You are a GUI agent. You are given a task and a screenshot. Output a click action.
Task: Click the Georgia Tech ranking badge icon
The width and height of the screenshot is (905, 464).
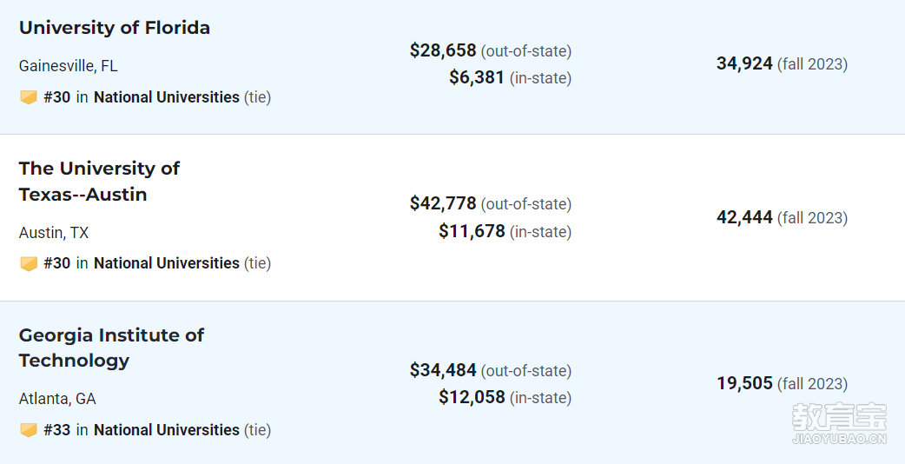tap(29, 430)
